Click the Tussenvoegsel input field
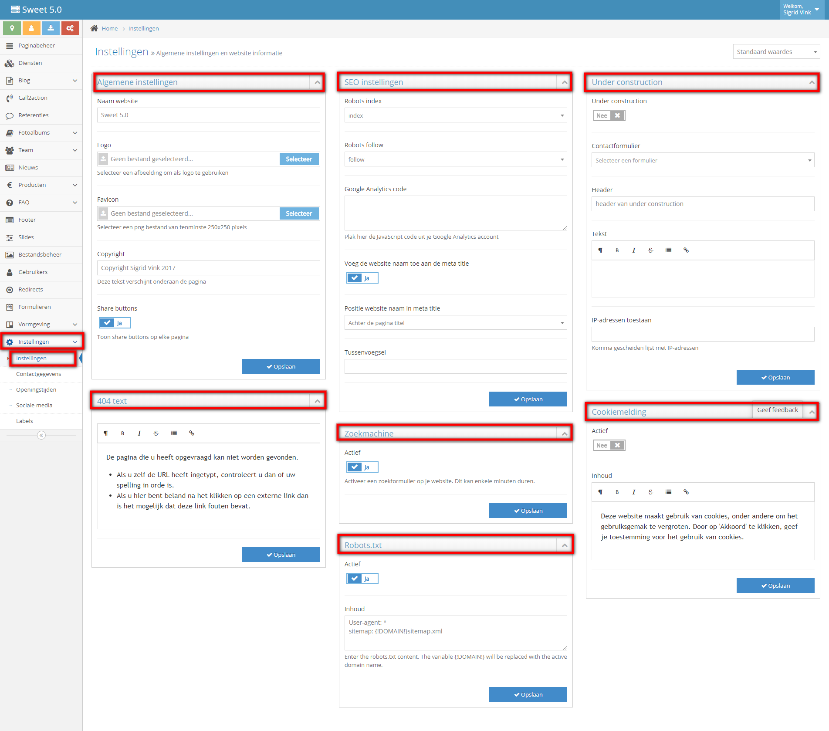Viewport: 829px width, 731px height. pos(456,366)
